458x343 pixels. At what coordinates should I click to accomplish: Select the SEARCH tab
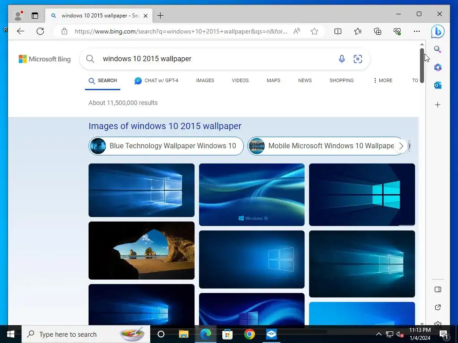click(102, 80)
